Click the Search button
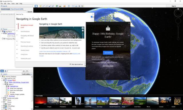 [x=30, y=12]
